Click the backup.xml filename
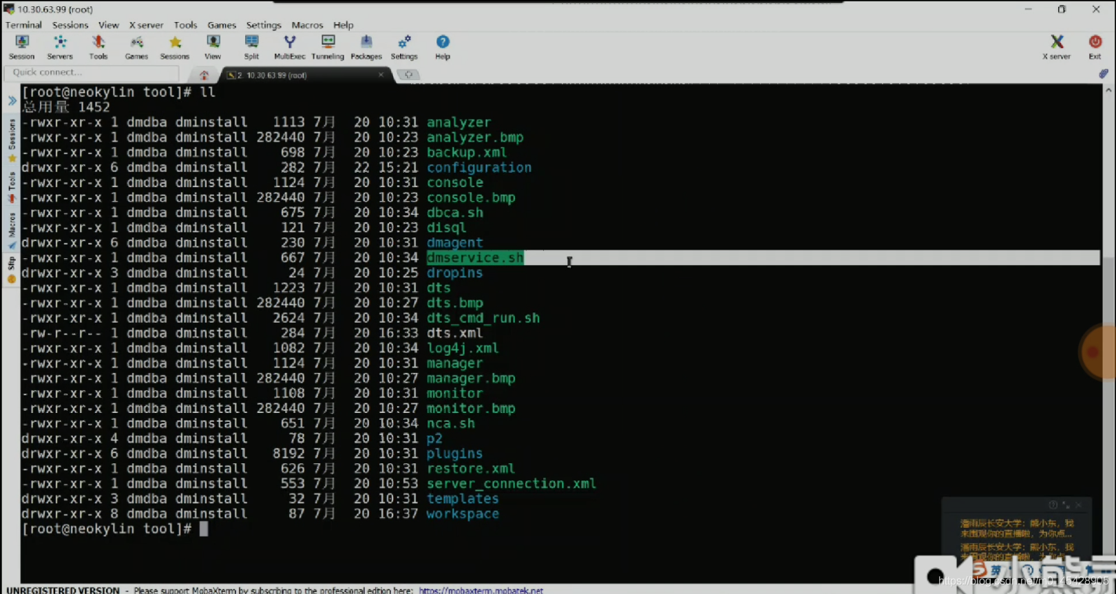Image resolution: width=1116 pixels, height=594 pixels. [x=466, y=152]
